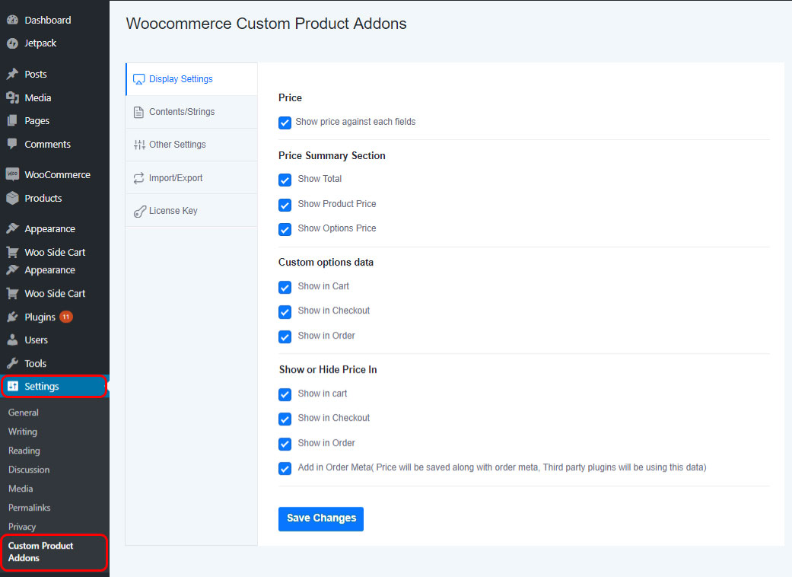Click the License Key icon
The height and width of the screenshot is (577, 792).
(x=140, y=212)
